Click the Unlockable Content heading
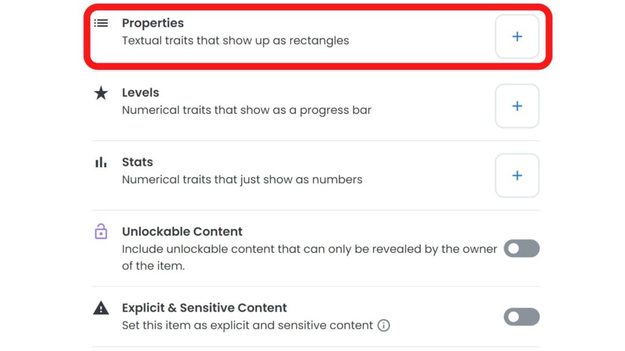This screenshot has height=351, width=625. pyautogui.click(x=182, y=232)
